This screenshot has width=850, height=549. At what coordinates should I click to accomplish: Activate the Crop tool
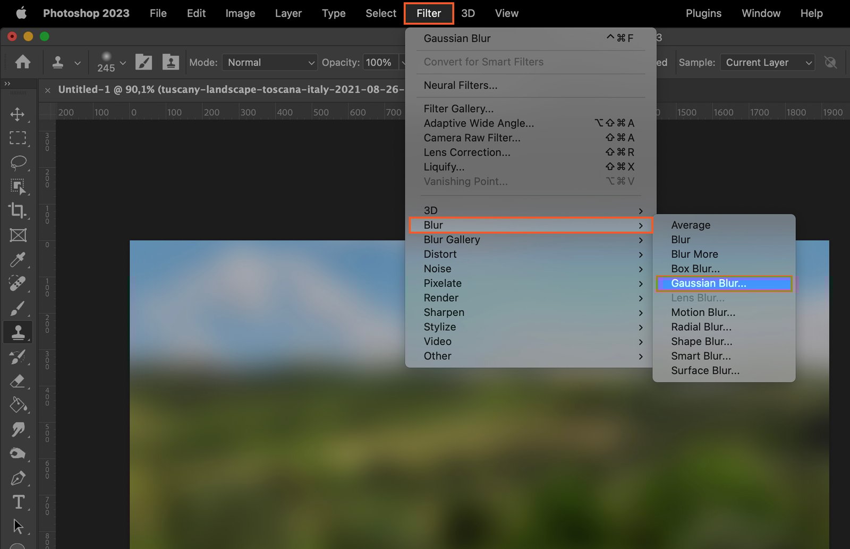pyautogui.click(x=18, y=211)
